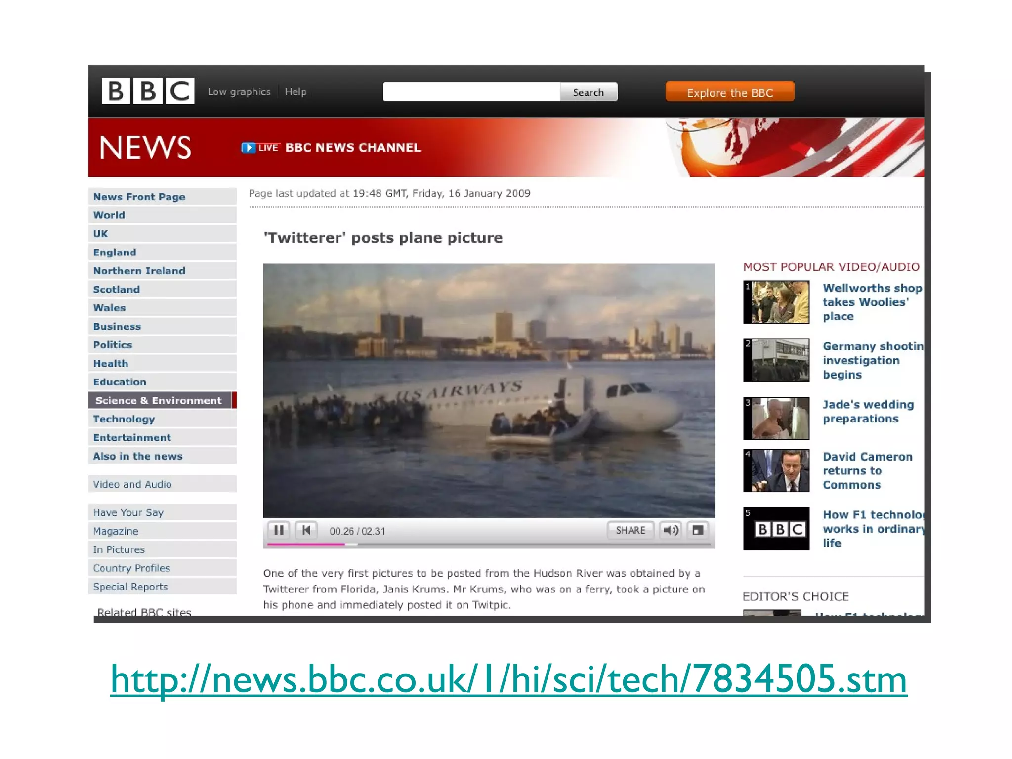Open the BBC News Channel live link

click(353, 148)
